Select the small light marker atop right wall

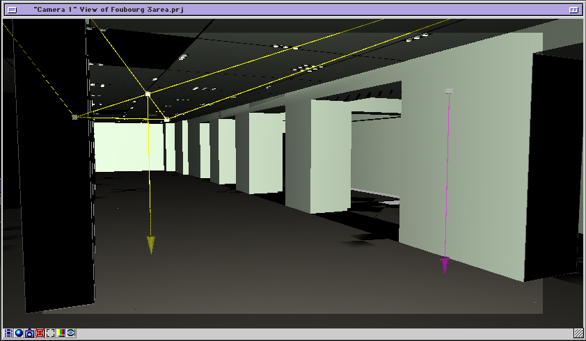tap(449, 90)
